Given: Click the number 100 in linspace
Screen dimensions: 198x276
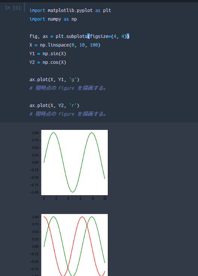Looking at the screenshot, I should pyautogui.click(x=94, y=45).
